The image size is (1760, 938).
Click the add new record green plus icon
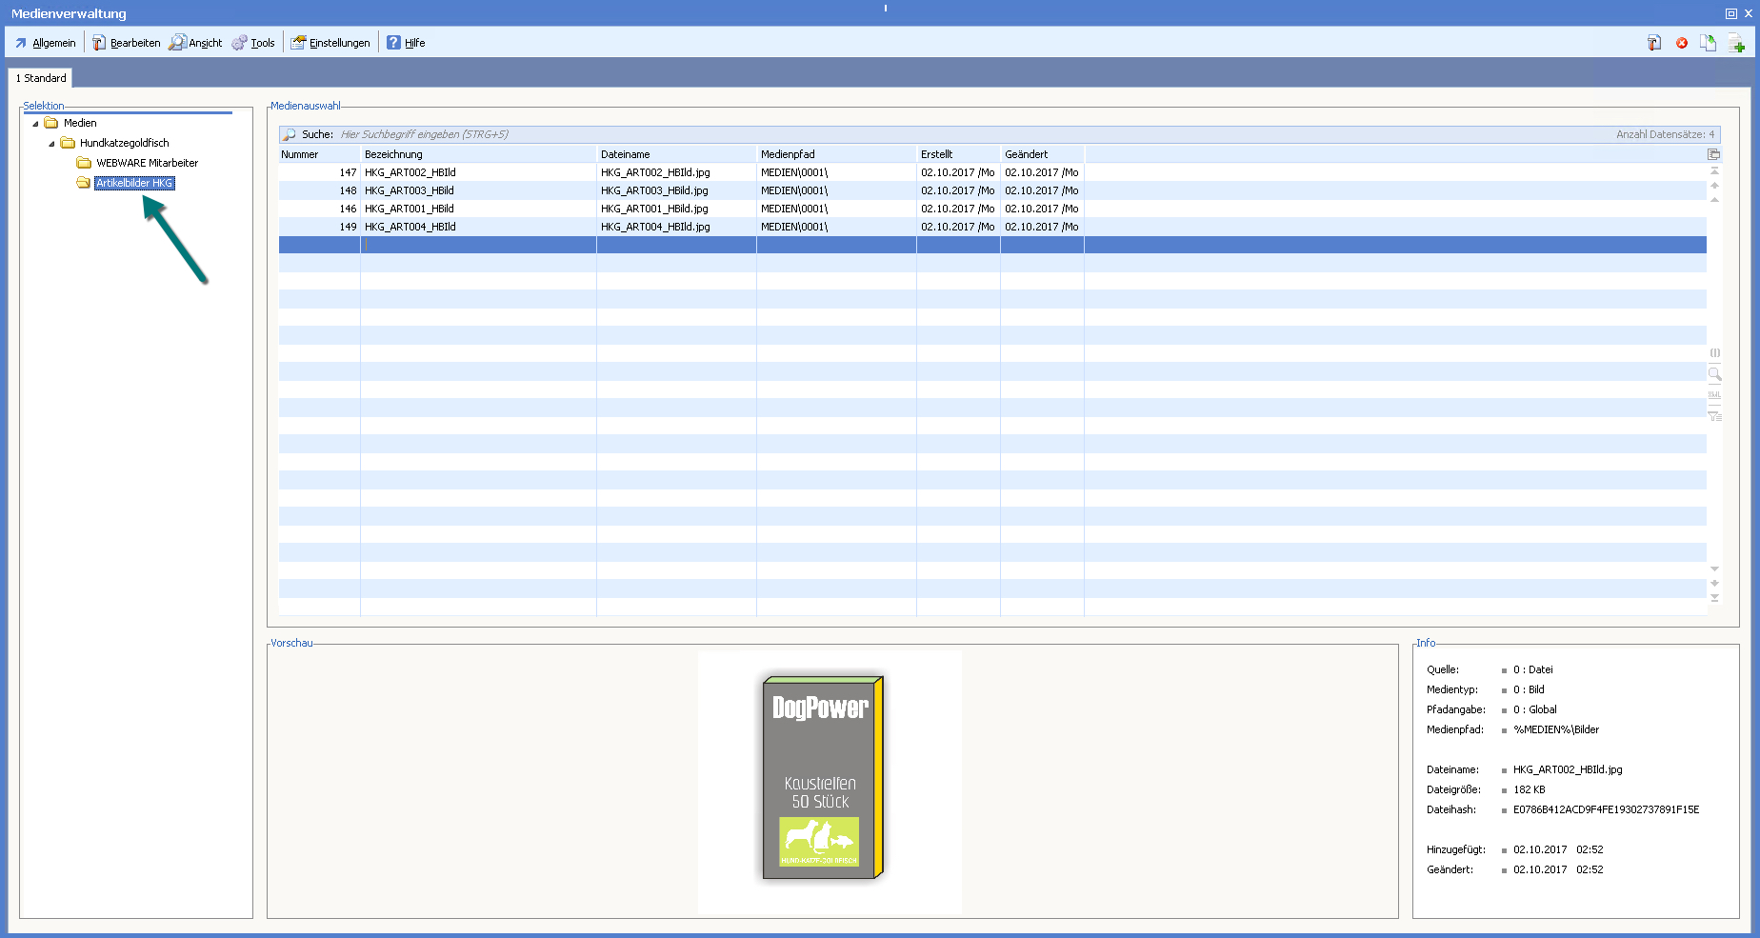pyautogui.click(x=1736, y=43)
